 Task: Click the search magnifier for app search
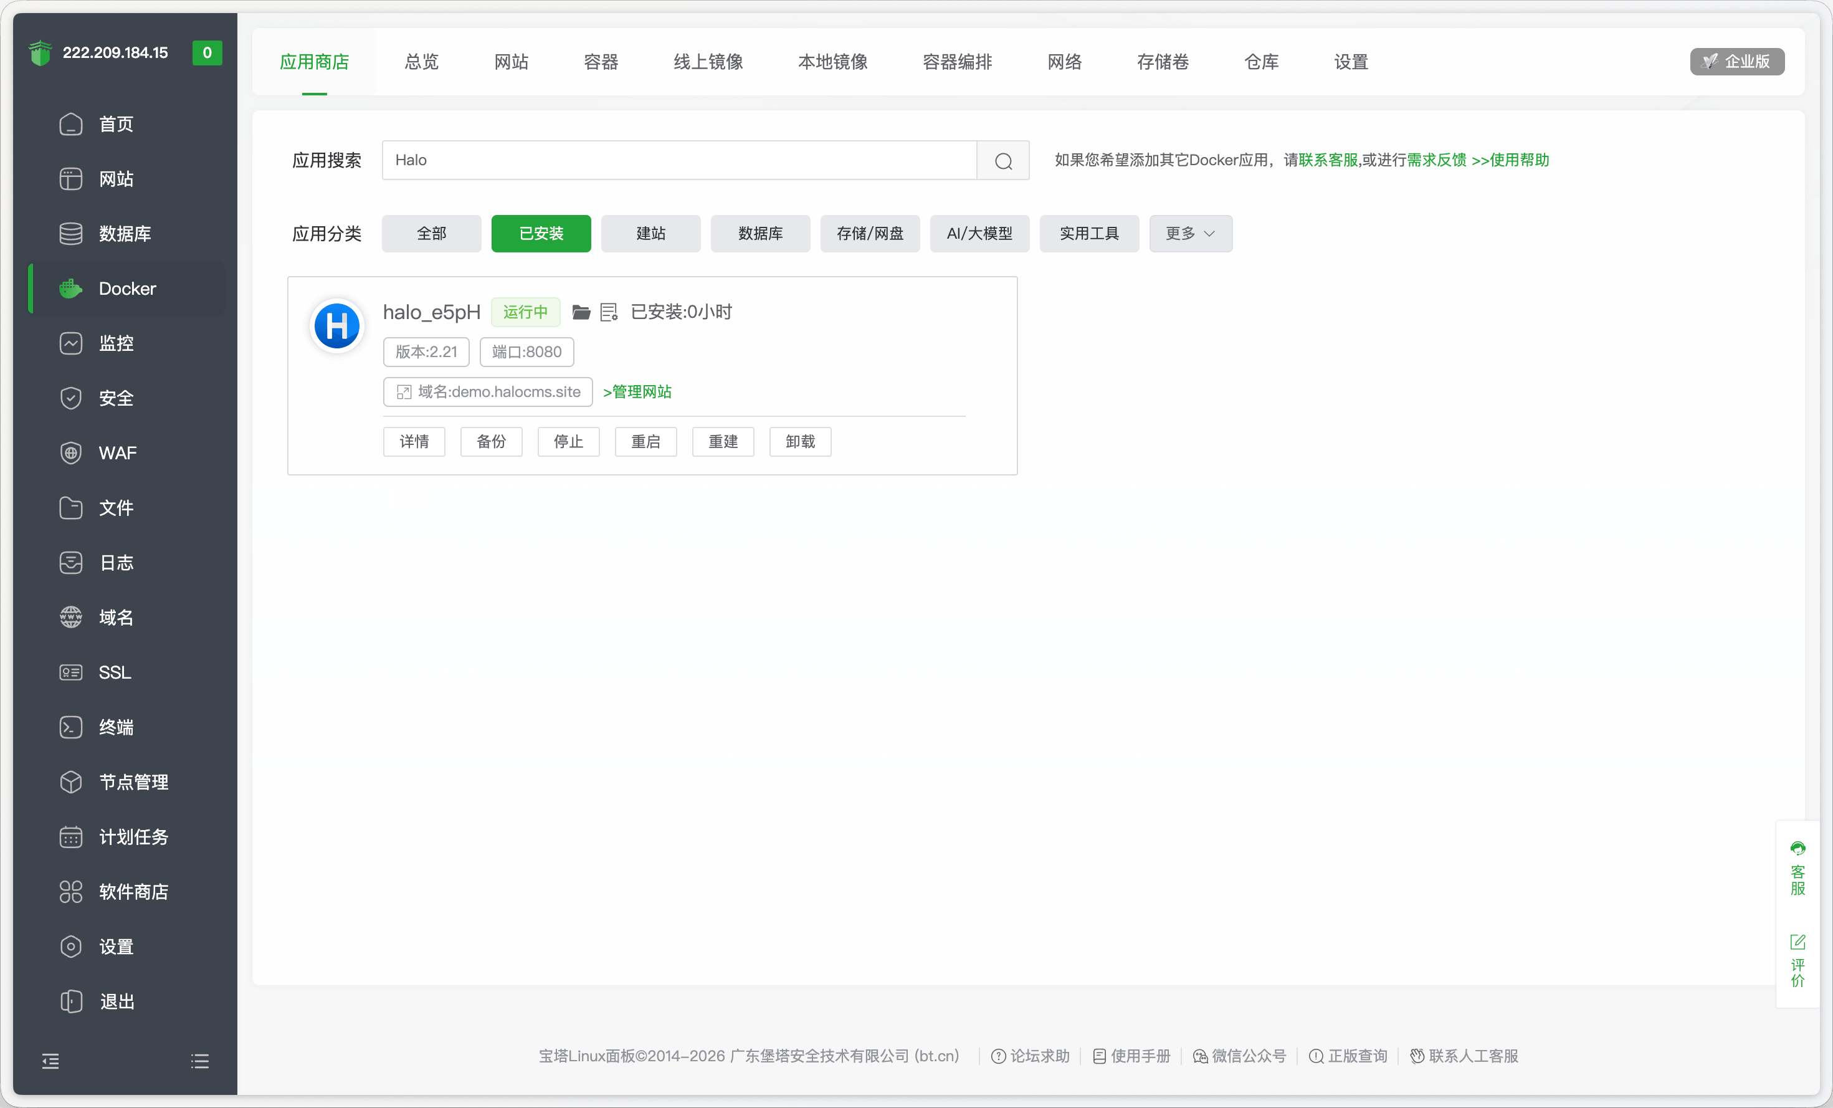[x=1003, y=160]
